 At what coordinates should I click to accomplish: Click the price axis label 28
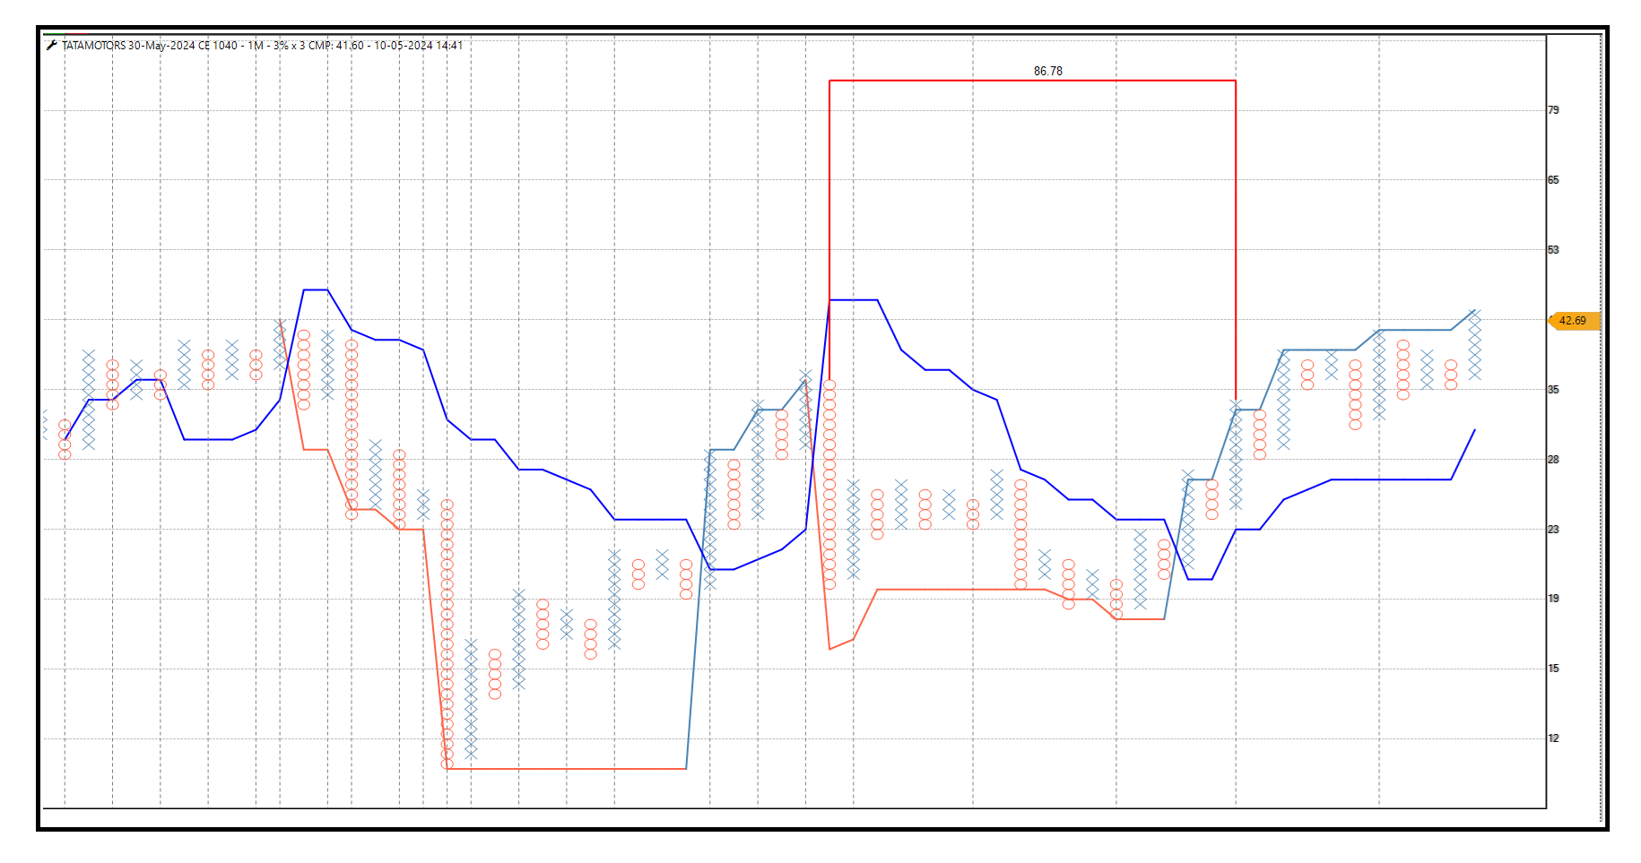tap(1553, 460)
